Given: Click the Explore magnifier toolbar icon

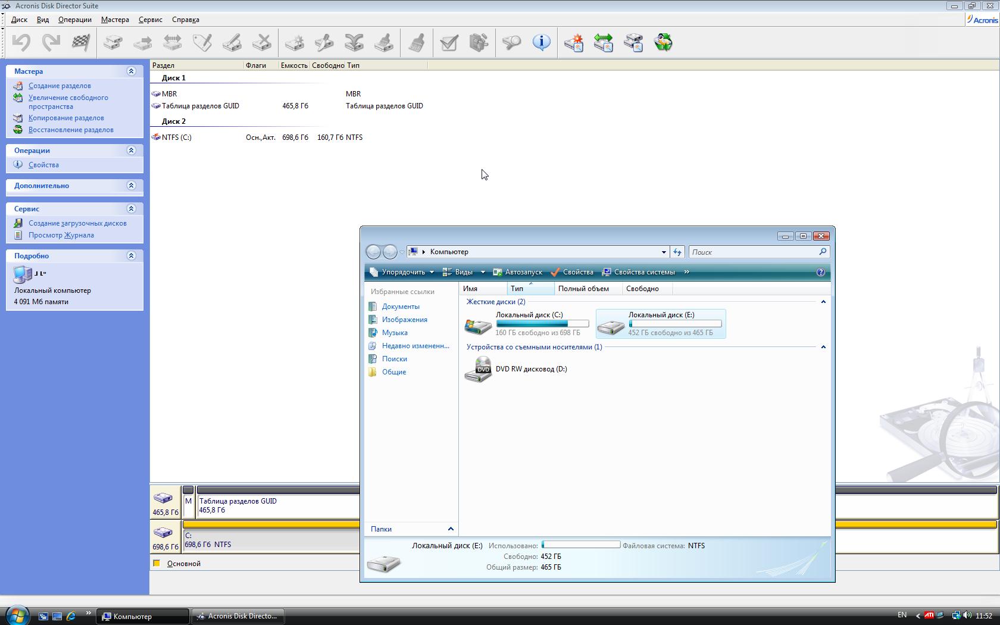Looking at the screenshot, I should [512, 42].
